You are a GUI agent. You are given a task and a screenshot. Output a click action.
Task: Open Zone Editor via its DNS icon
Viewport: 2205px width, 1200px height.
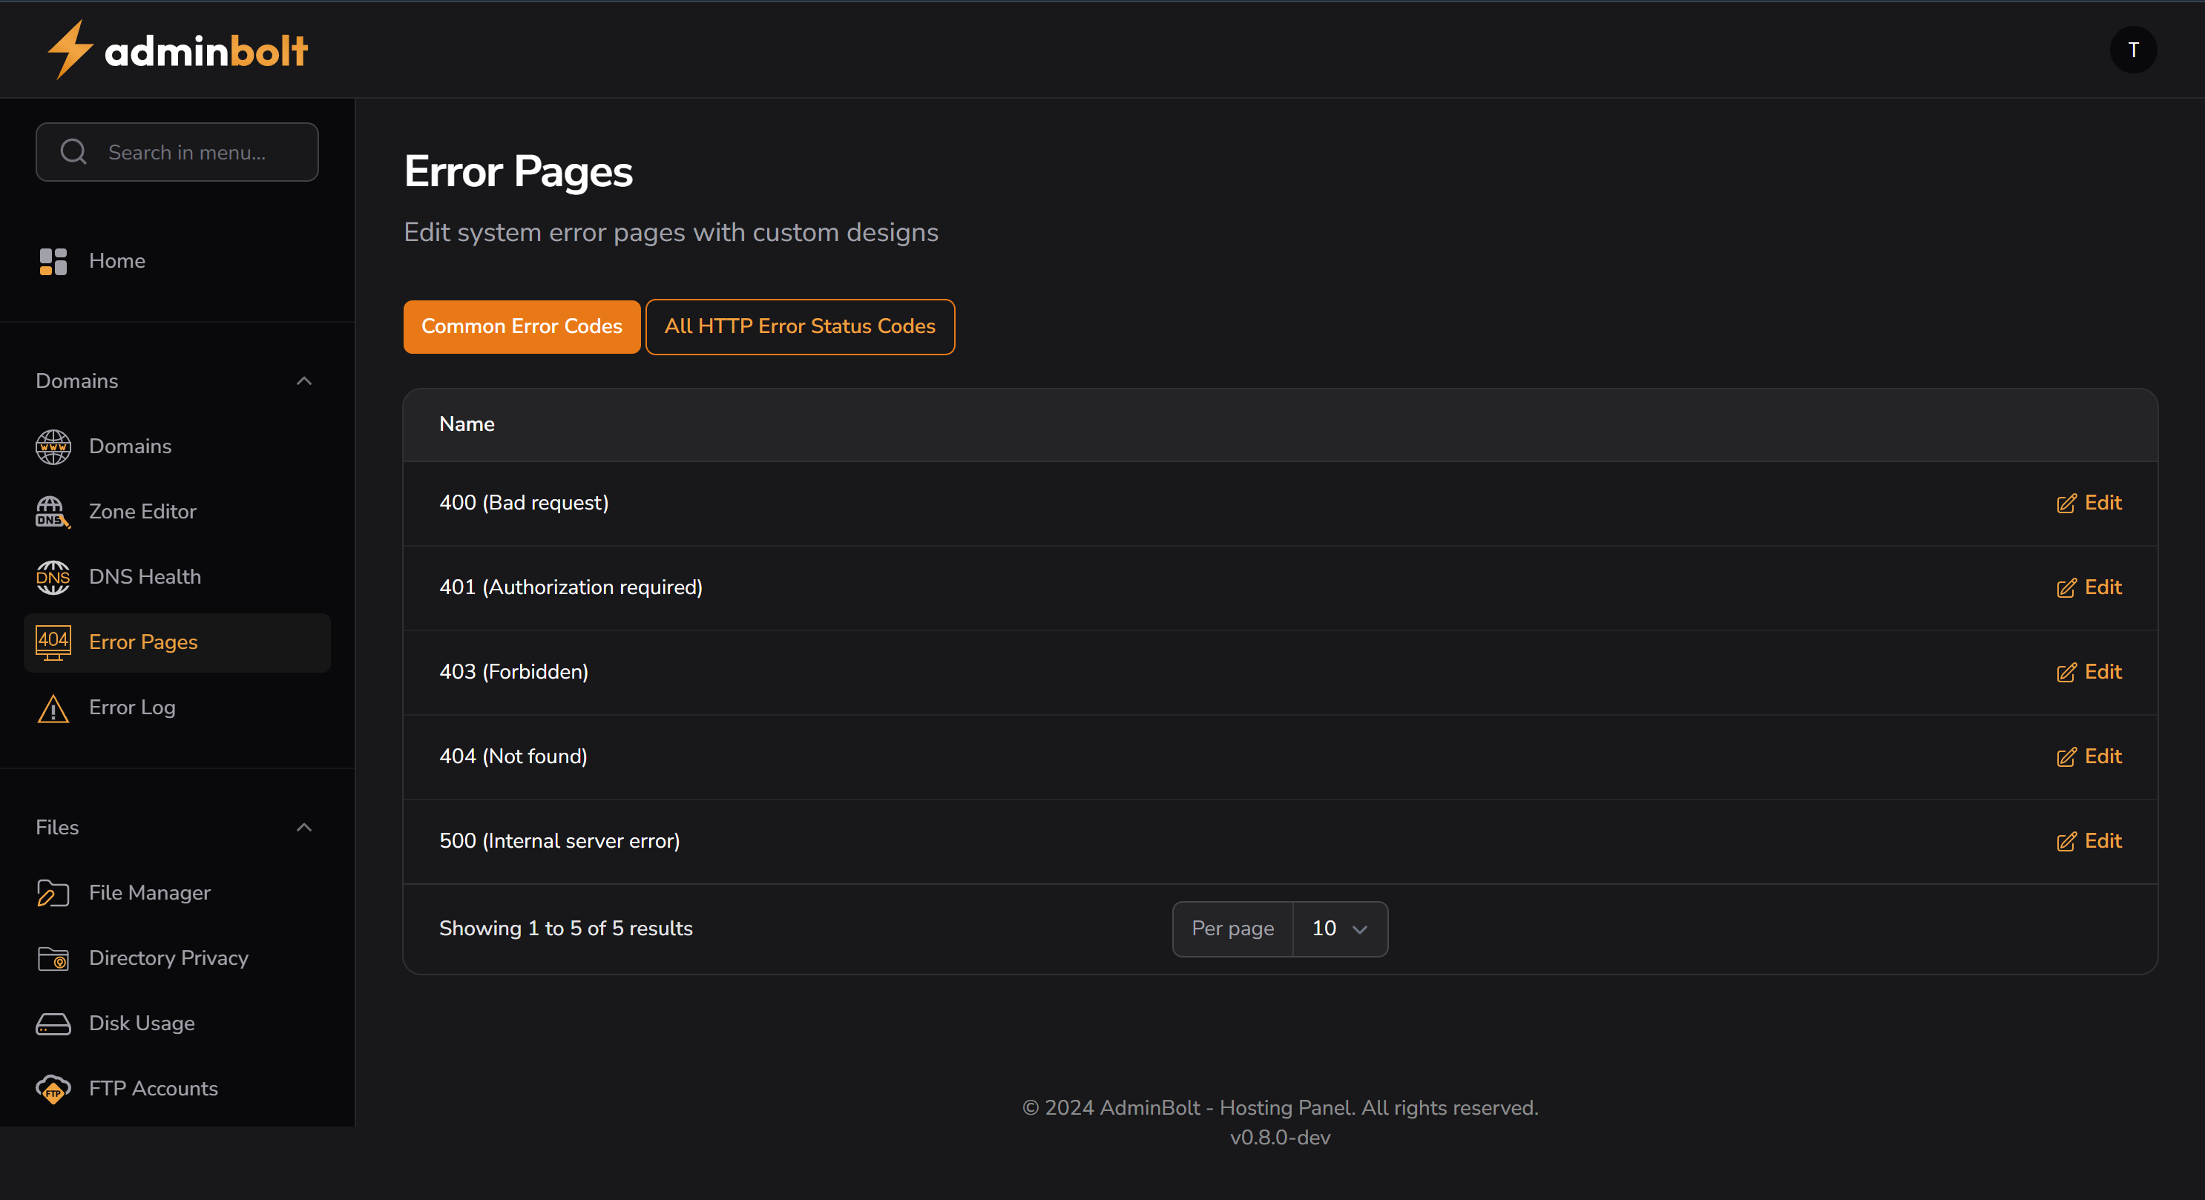[52, 511]
